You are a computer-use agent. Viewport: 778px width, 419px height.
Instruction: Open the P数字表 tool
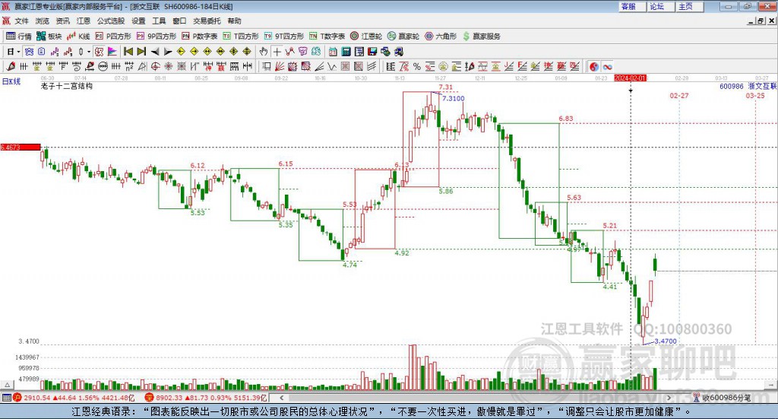click(x=200, y=37)
